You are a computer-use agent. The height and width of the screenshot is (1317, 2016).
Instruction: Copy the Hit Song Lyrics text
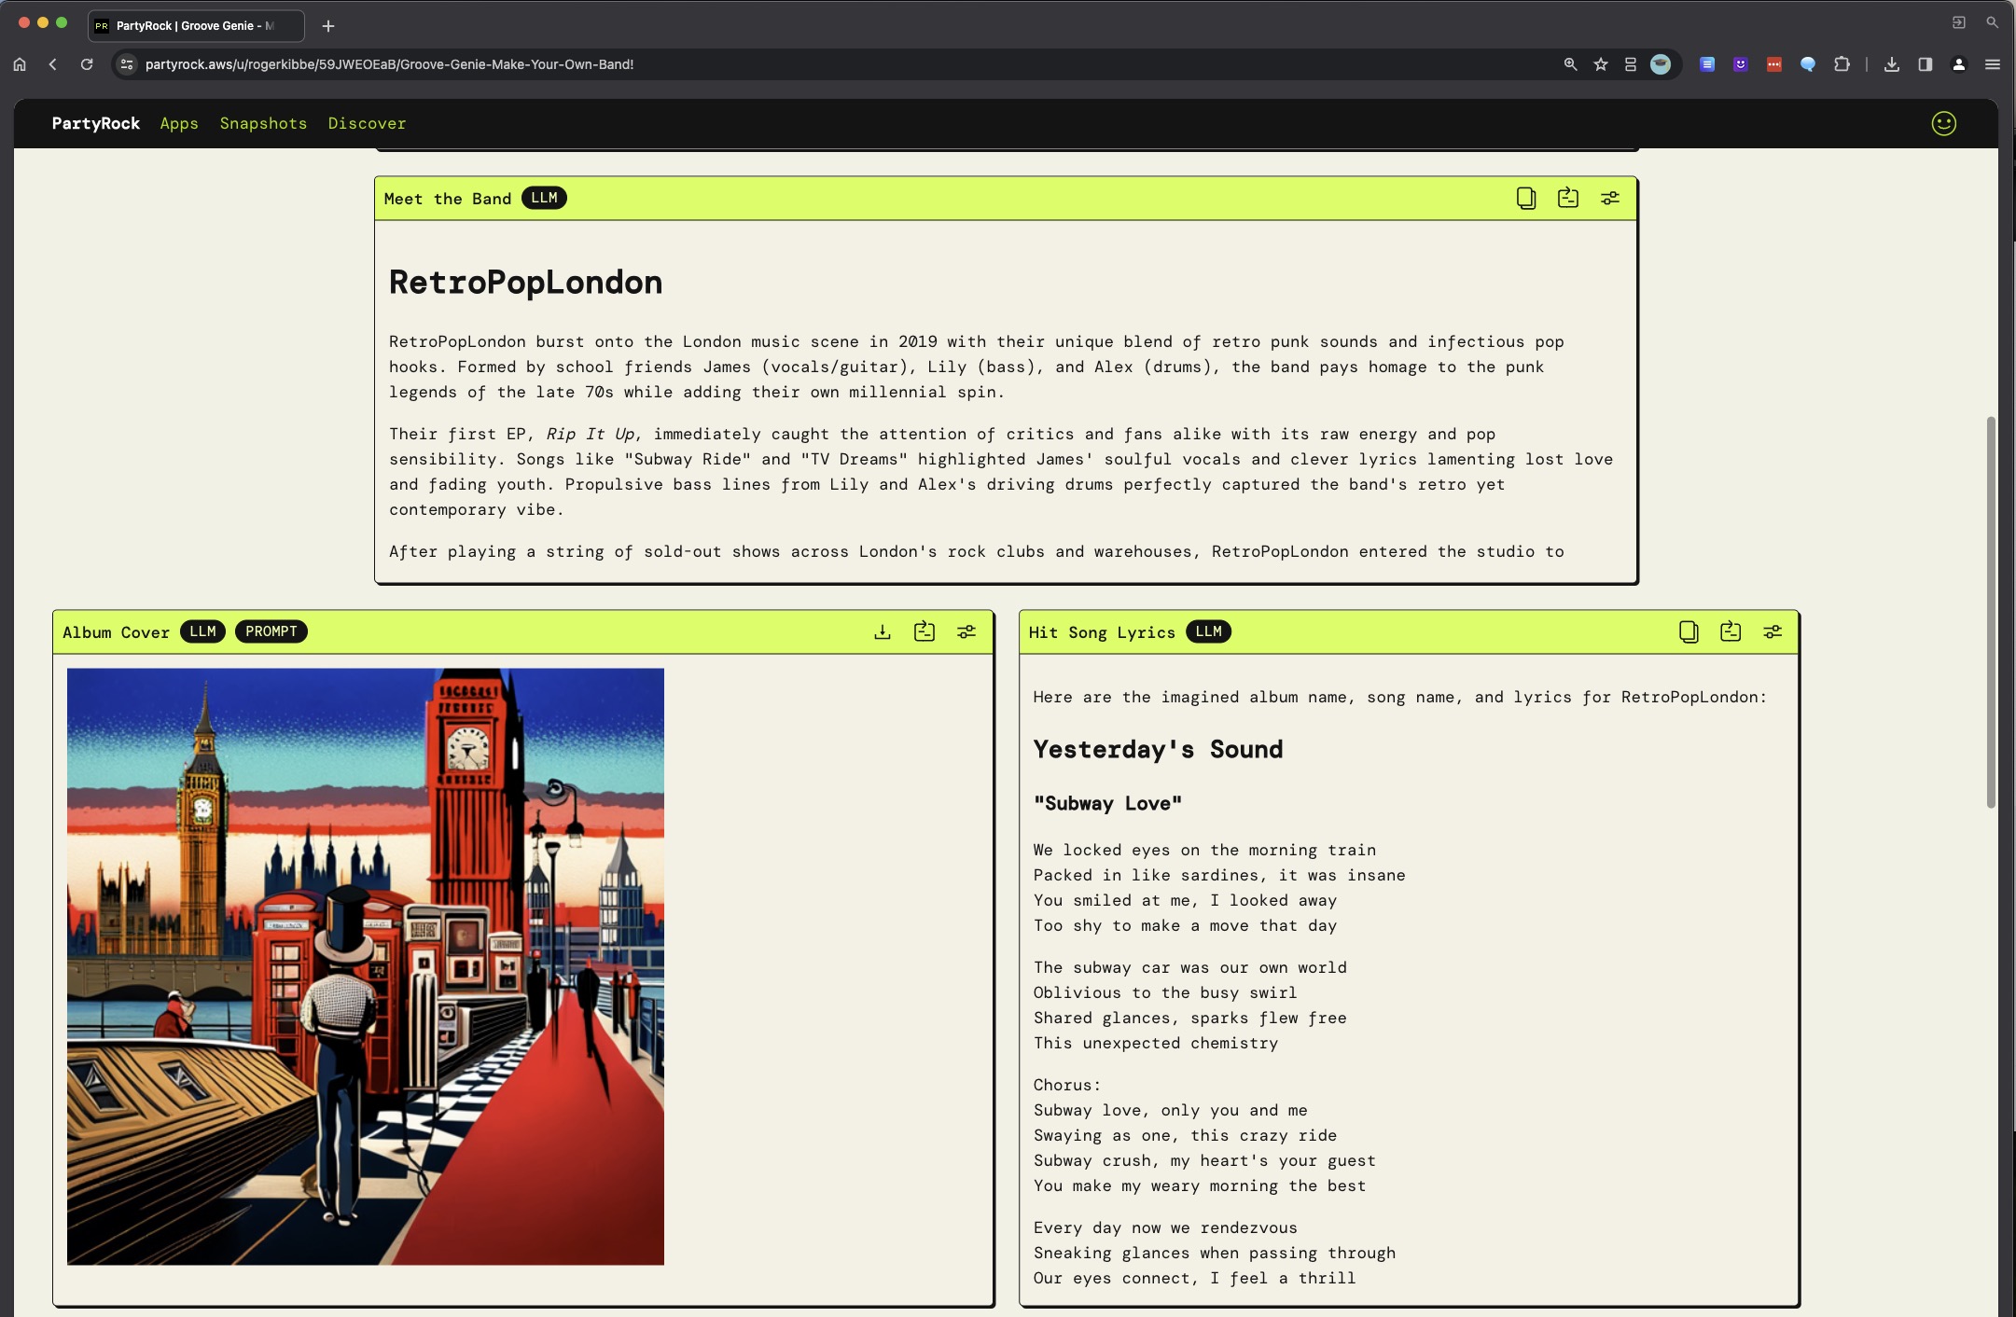[1688, 631]
